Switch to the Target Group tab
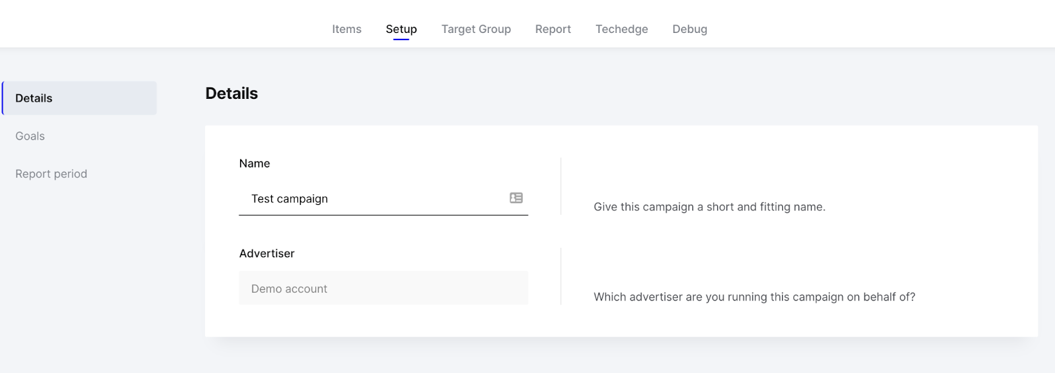This screenshot has height=373, width=1055. tap(476, 29)
